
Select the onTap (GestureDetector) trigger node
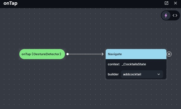click(x=42, y=54)
